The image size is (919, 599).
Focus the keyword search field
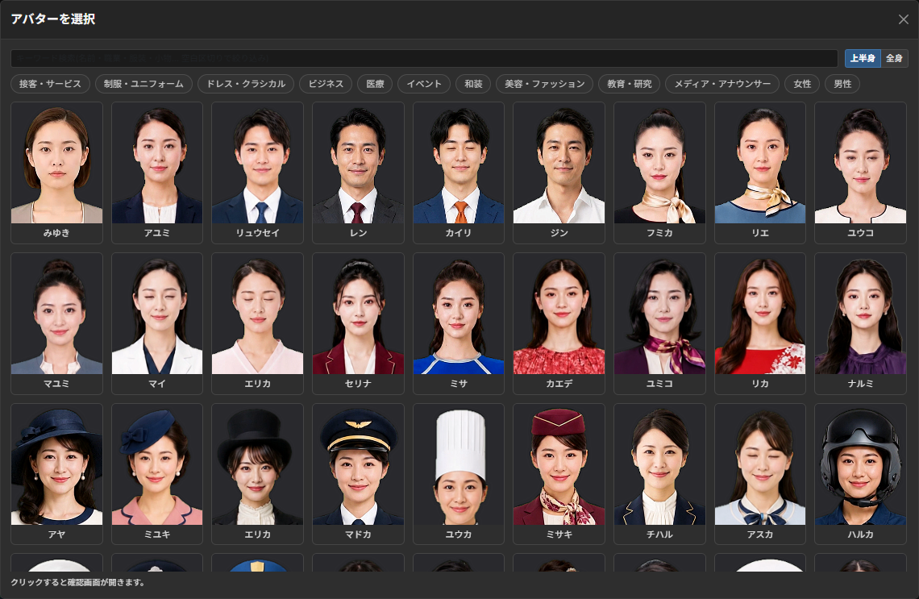tap(424, 58)
